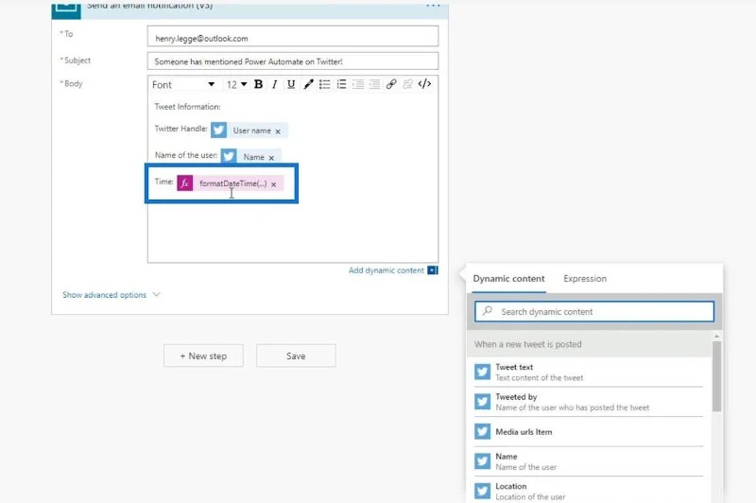Screen dimensions: 756x503
Task: Toggle the dynamic content panel icon
Action: pyautogui.click(x=433, y=270)
